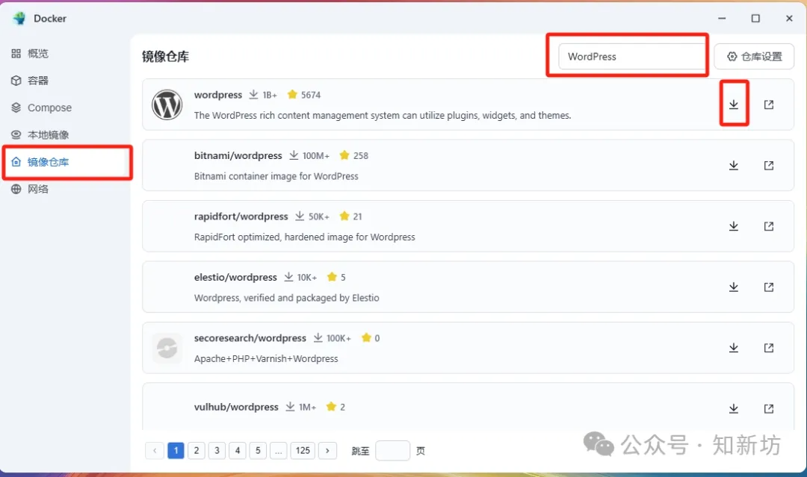
Task: Click the 跳至 jump-to page input box
Action: point(393,451)
